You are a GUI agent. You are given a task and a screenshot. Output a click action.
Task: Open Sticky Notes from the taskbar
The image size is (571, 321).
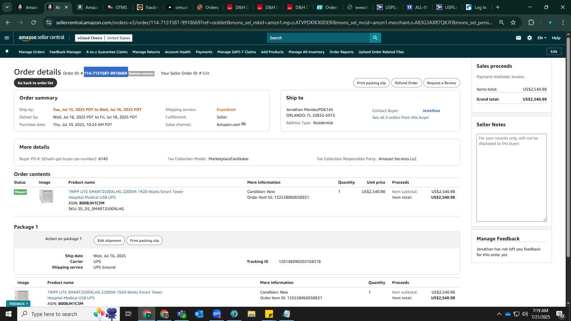pos(269,314)
